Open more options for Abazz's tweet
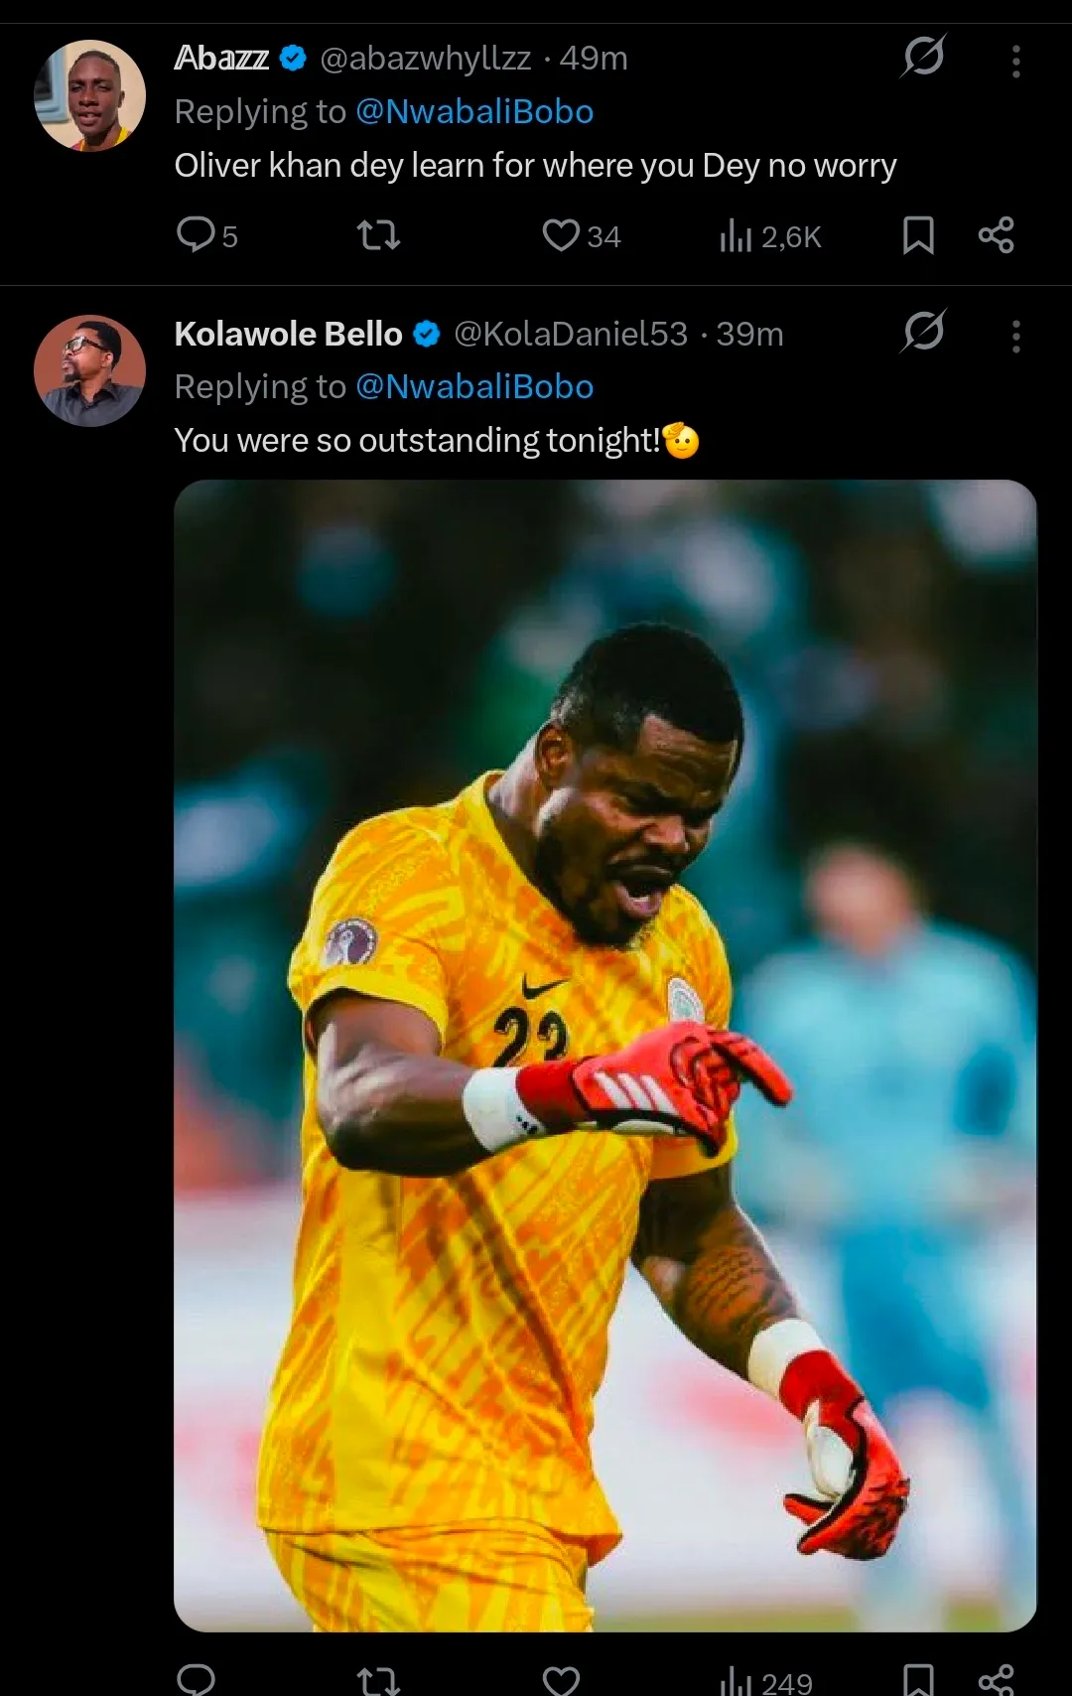The image size is (1072, 1696). 1015,61
